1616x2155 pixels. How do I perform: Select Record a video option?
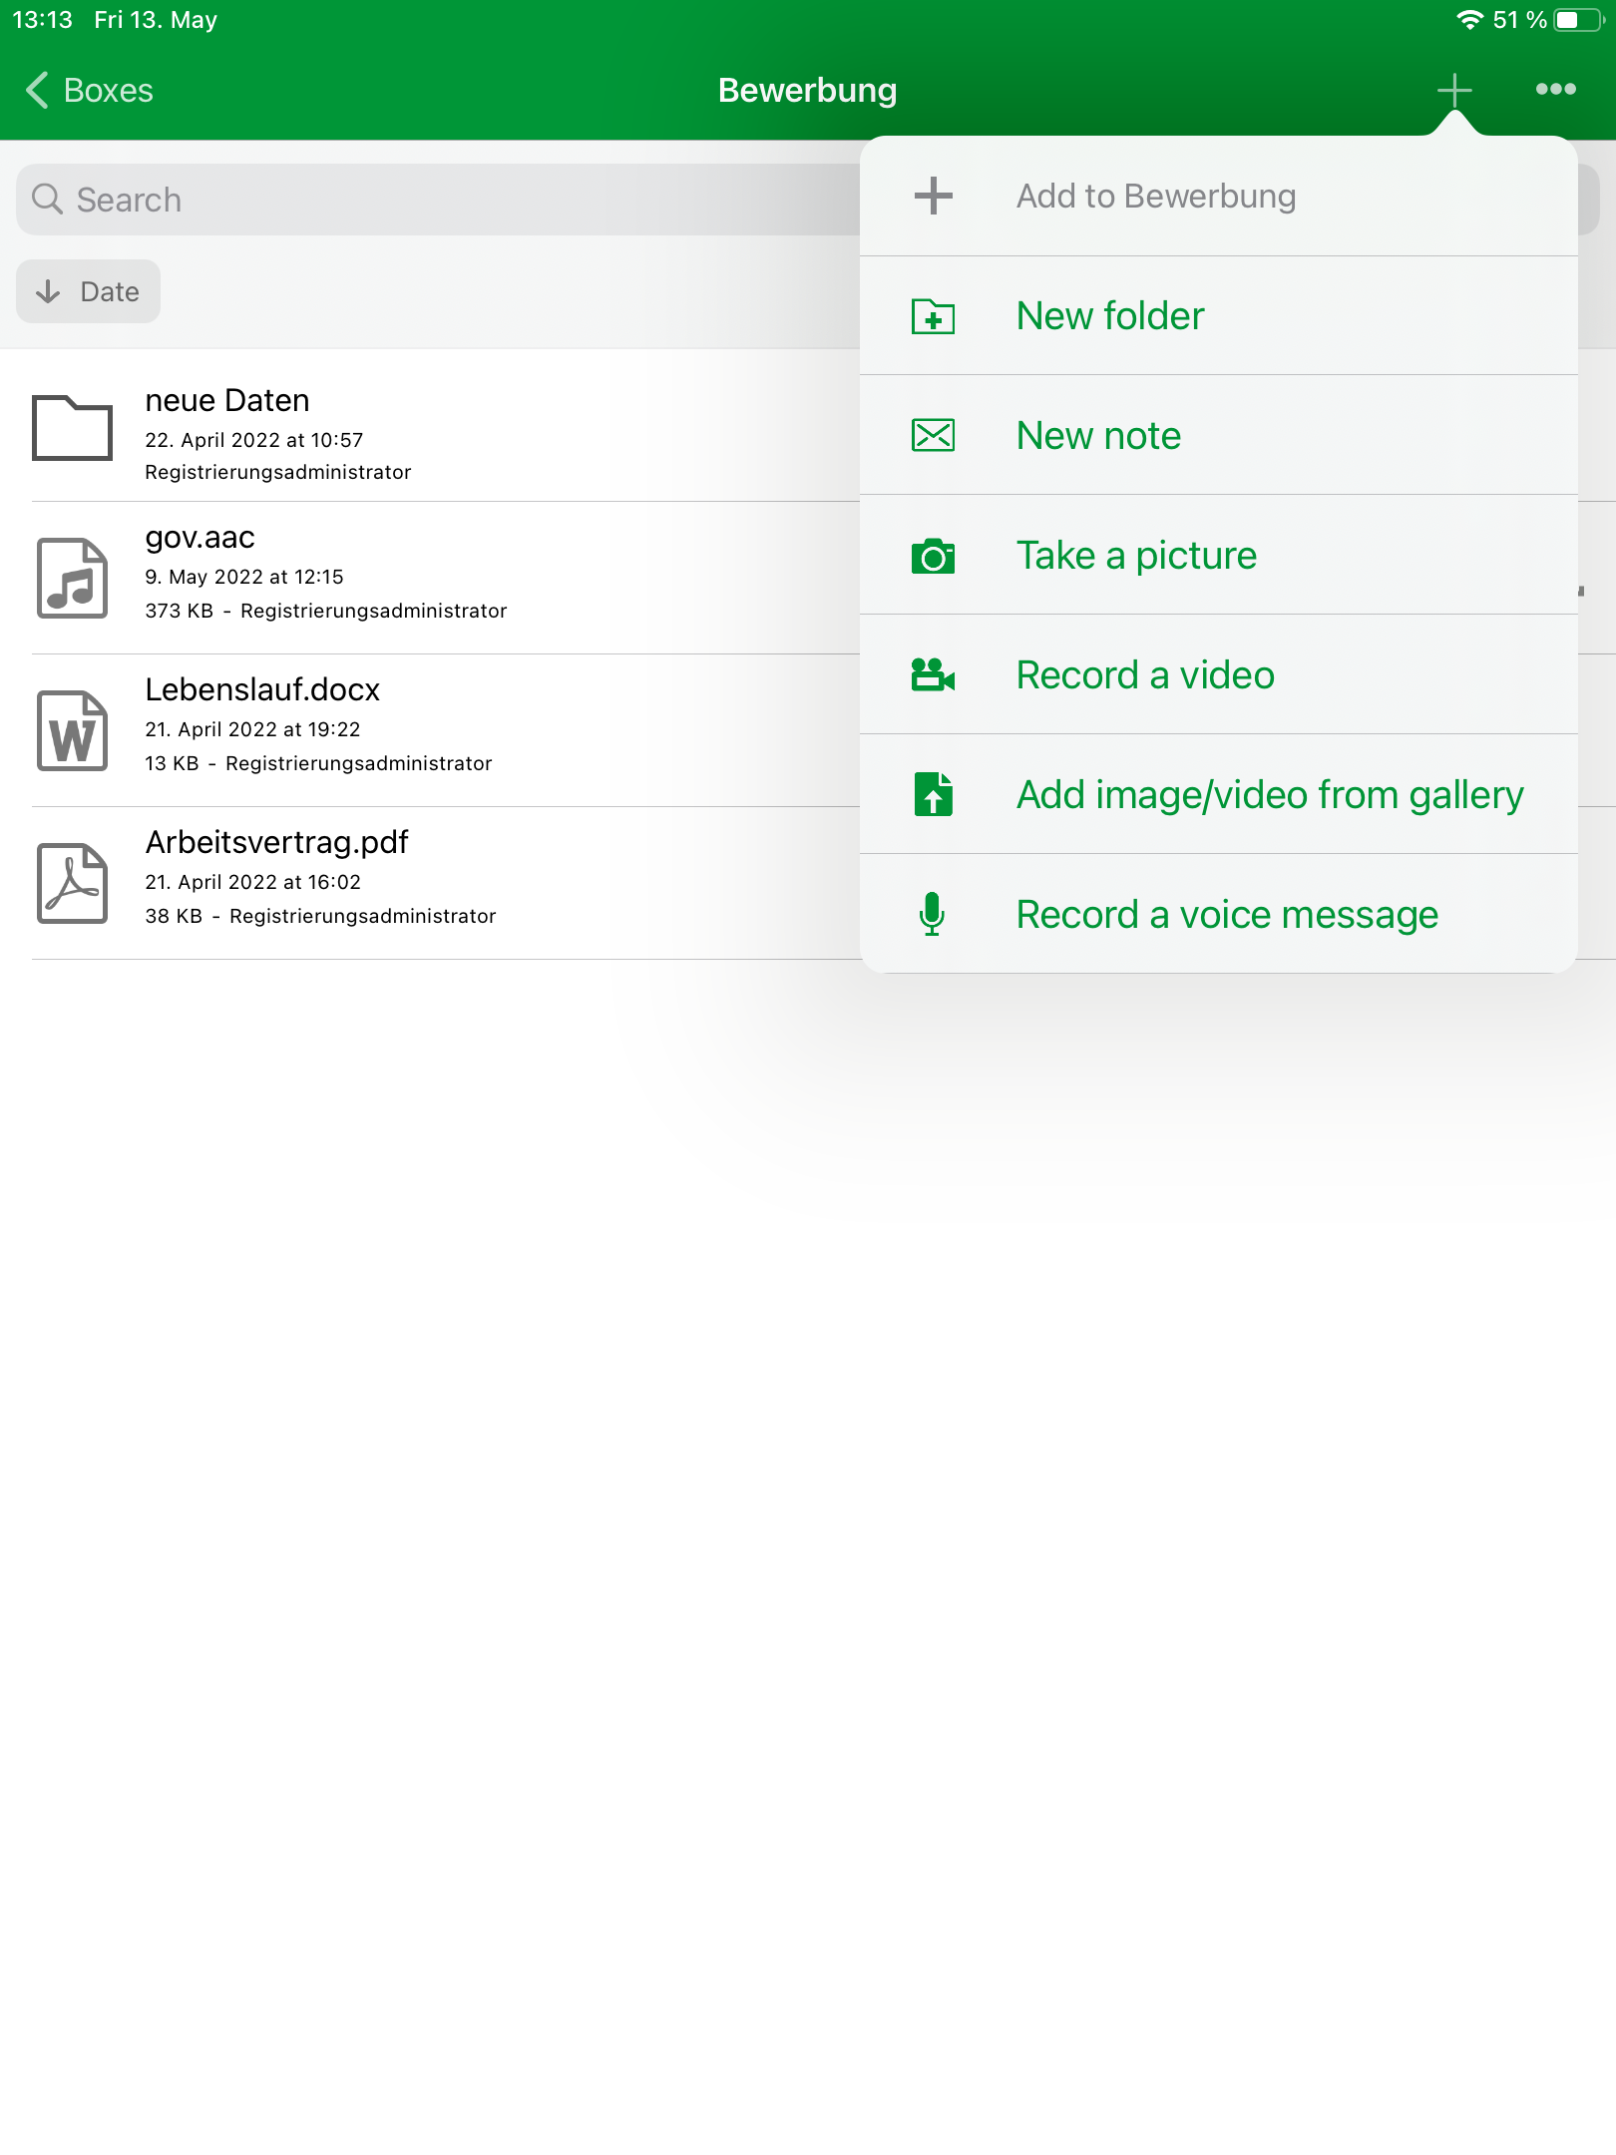point(1218,674)
